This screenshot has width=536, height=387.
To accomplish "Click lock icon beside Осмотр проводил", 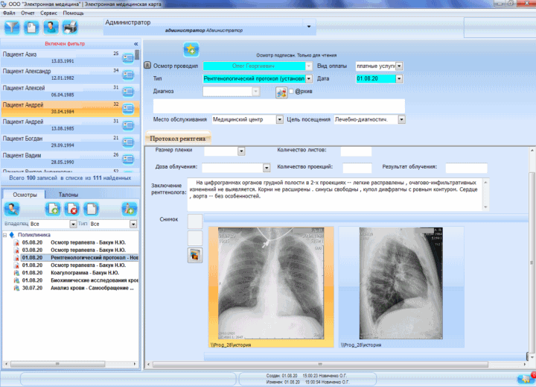I will (x=147, y=65).
